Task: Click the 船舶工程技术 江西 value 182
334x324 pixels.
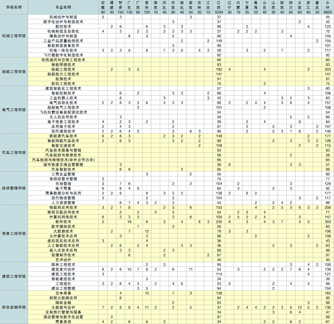Action: coord(219,69)
